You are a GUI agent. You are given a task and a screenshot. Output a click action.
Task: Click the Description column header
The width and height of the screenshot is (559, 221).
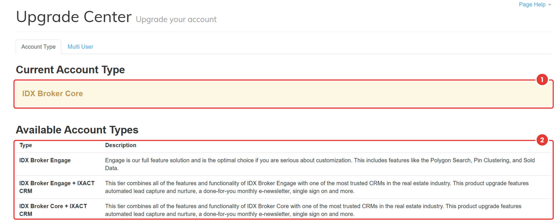(x=120, y=145)
